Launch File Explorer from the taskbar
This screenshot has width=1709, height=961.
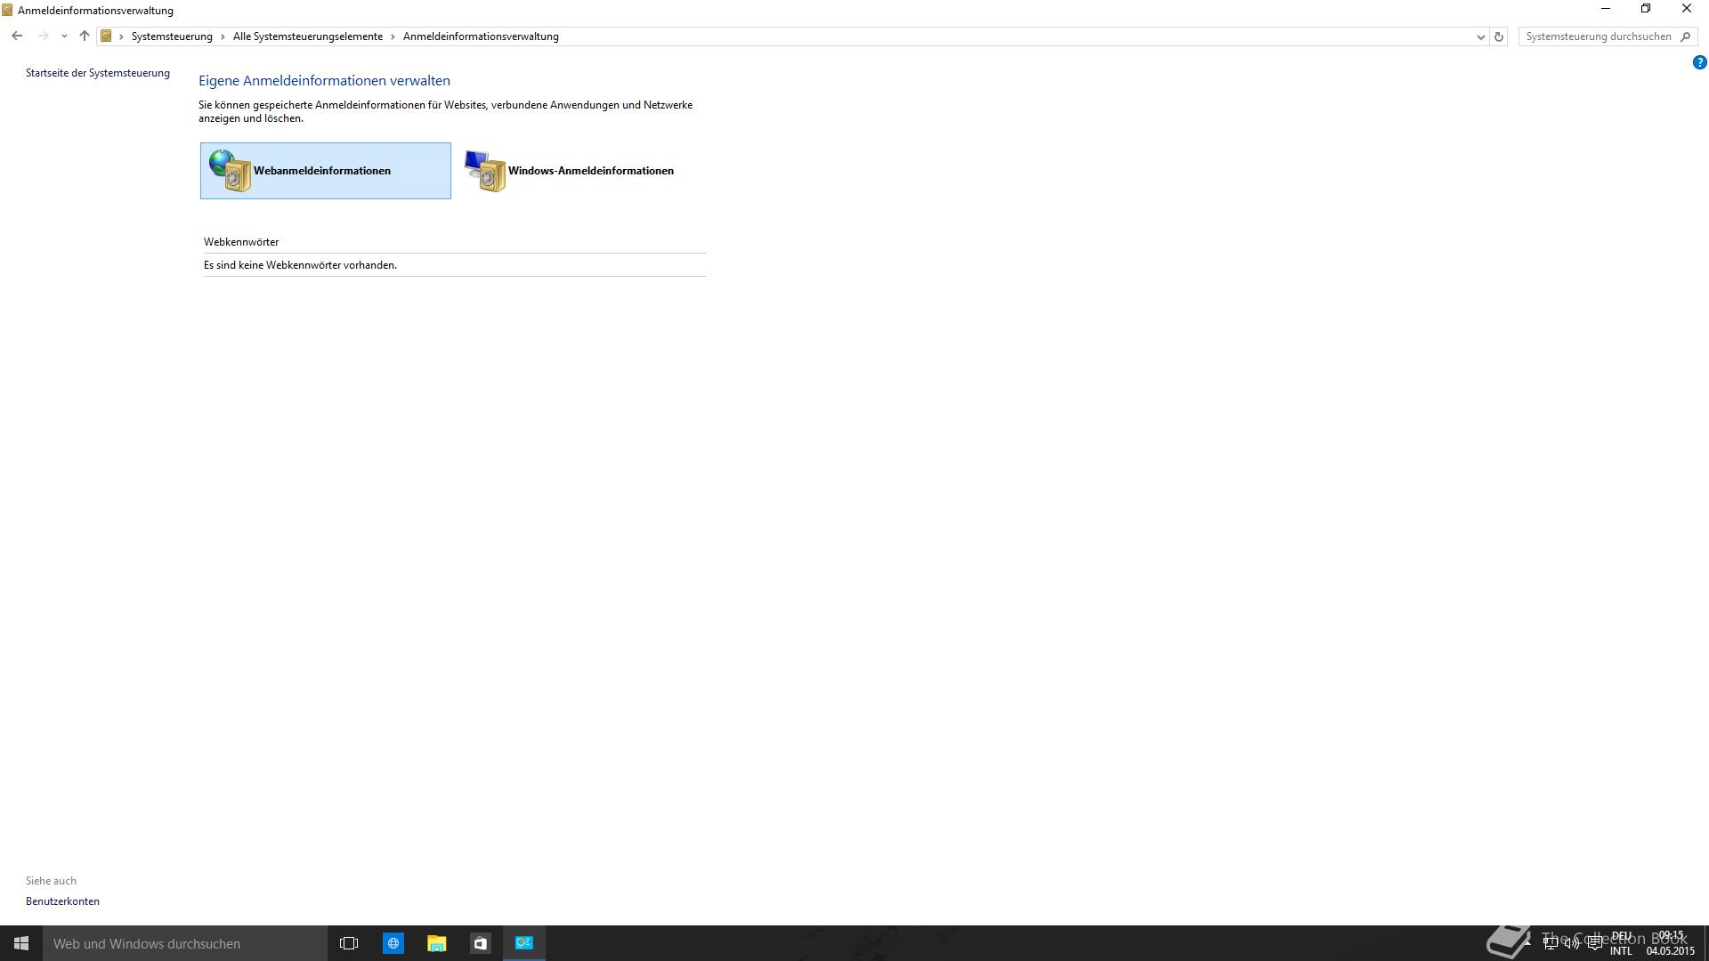436,943
